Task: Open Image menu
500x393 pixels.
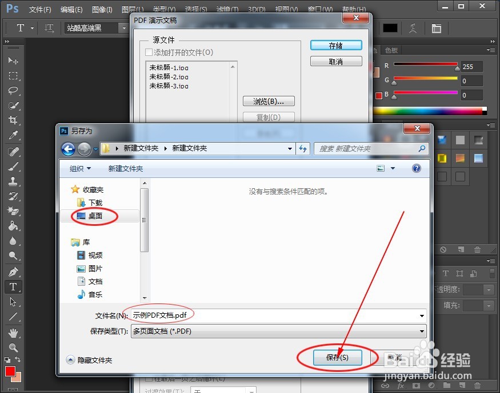Action: (x=102, y=10)
